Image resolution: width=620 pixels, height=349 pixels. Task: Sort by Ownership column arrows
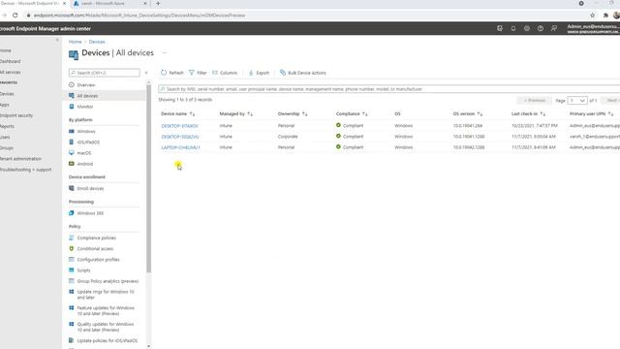click(304, 114)
